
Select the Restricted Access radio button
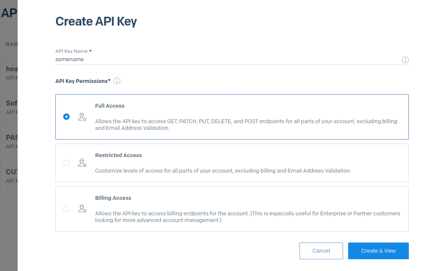(x=66, y=163)
